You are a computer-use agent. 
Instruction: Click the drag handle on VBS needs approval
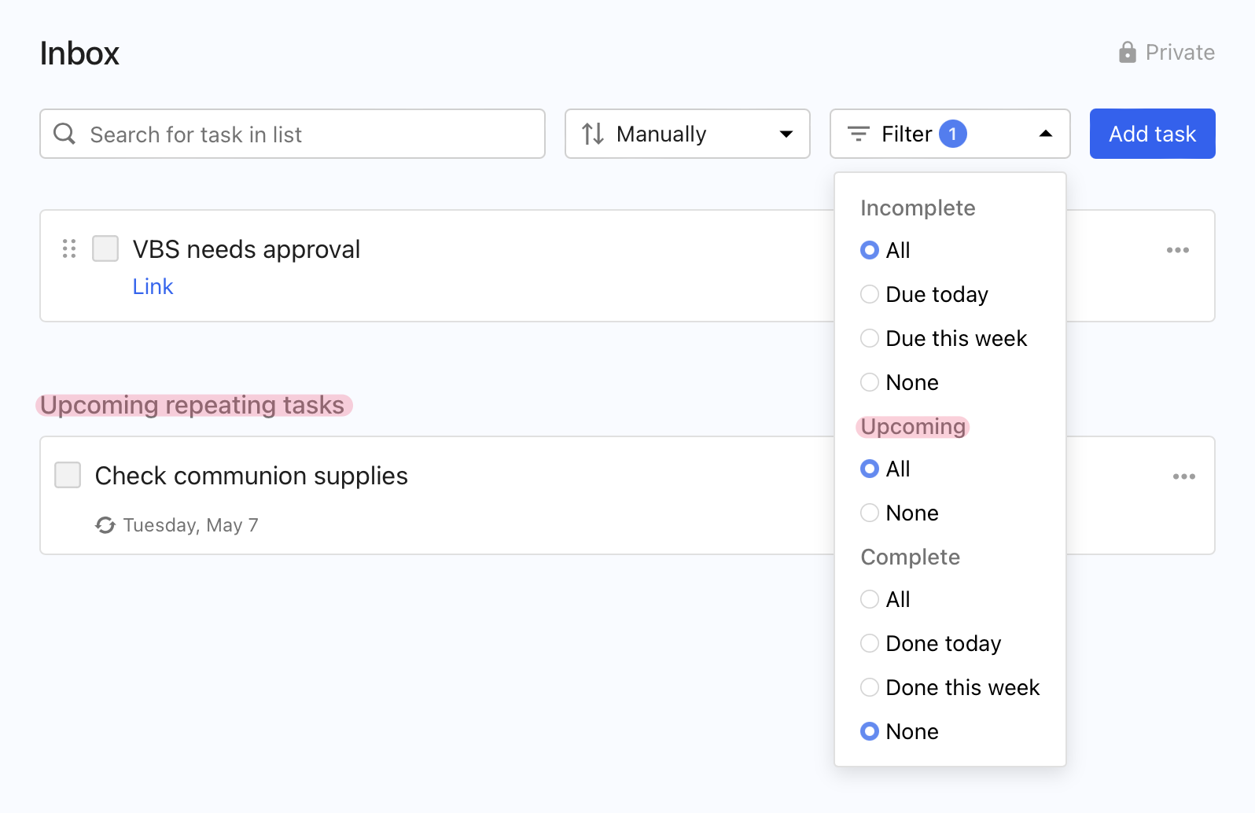pos(69,249)
